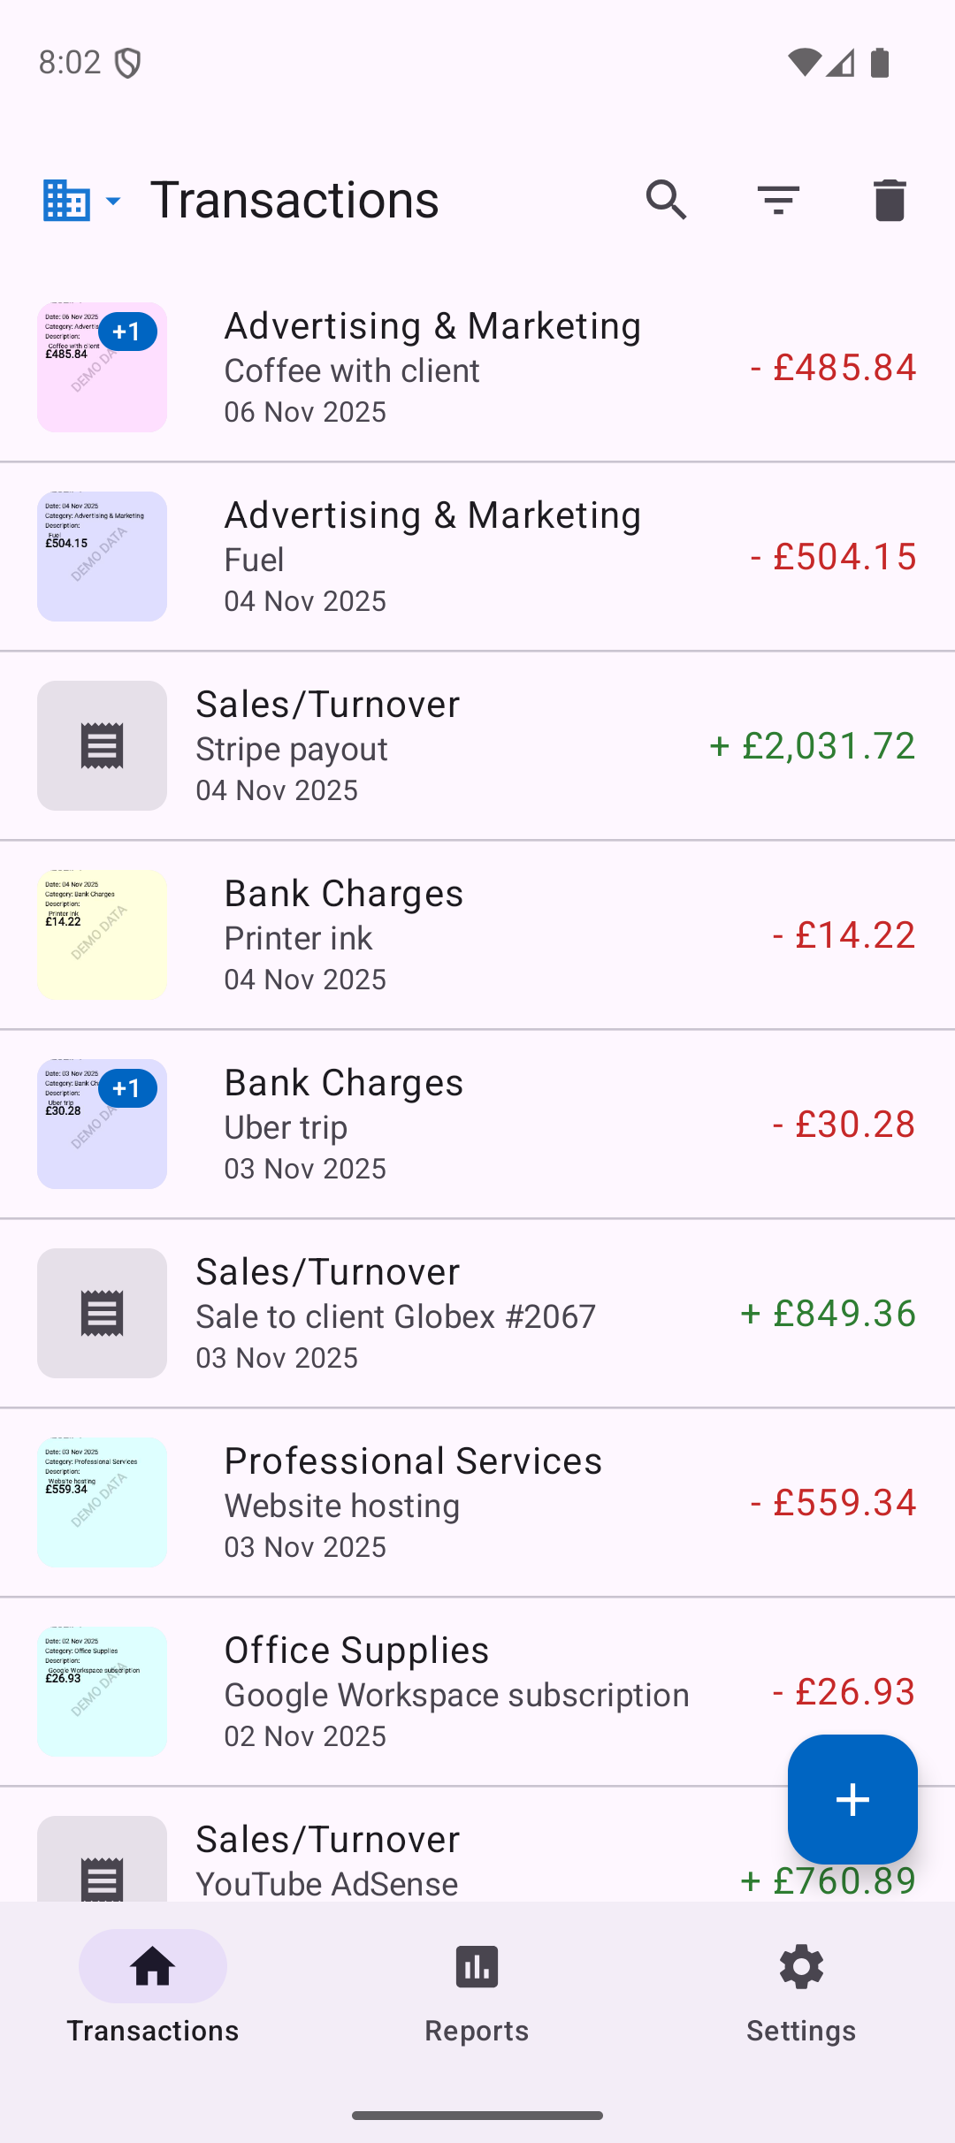955x2143 pixels.
Task: Tap the trash delete icon
Action: tap(889, 200)
